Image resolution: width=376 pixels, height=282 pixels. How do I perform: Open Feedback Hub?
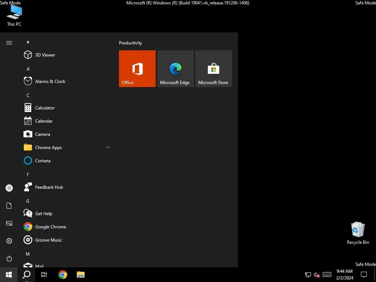pos(67,187)
